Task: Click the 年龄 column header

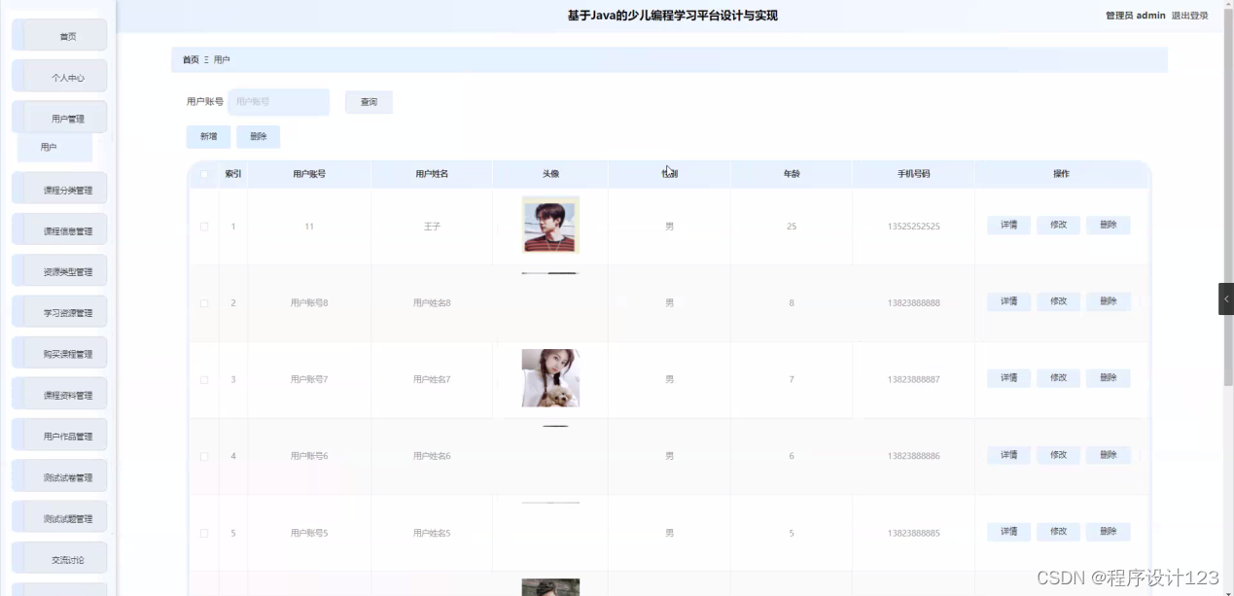Action: pos(792,174)
